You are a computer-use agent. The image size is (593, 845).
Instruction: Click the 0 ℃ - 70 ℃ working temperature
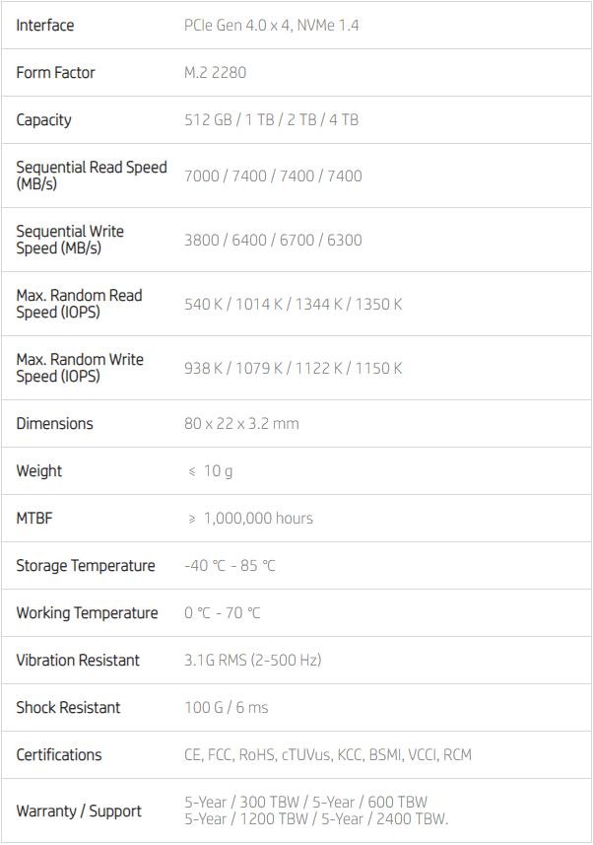223,613
